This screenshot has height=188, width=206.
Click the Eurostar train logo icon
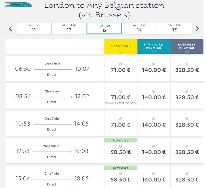point(18,5)
